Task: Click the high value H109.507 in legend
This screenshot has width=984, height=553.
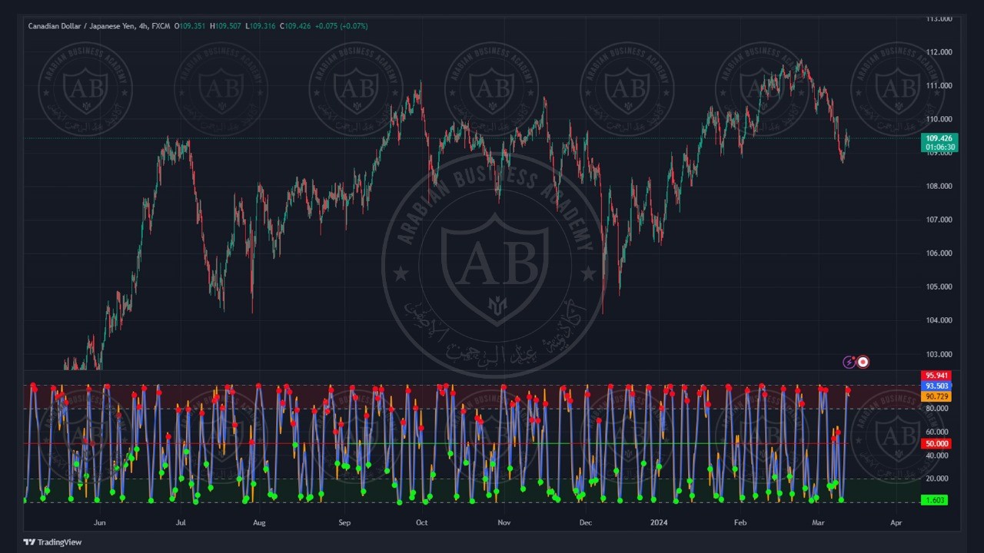Action: 225,26
